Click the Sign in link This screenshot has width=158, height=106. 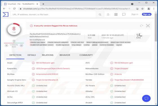click(x=135, y=14)
